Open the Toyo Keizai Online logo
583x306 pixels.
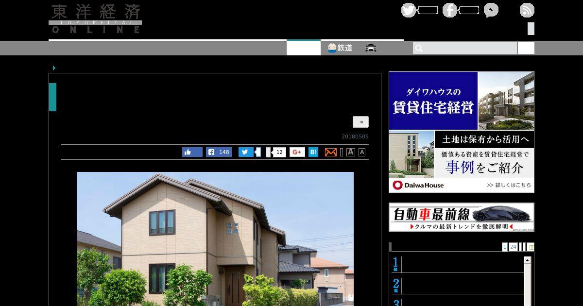(x=95, y=18)
